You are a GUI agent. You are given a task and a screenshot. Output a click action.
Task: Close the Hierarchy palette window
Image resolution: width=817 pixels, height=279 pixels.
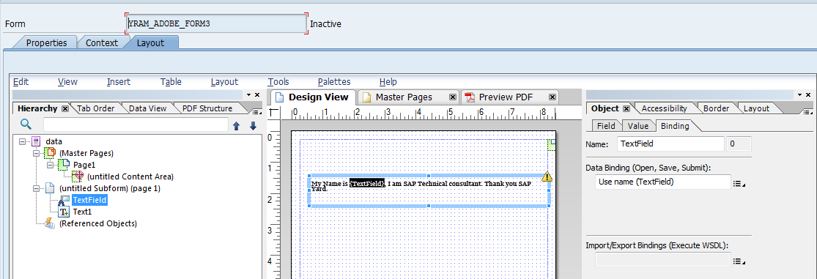tap(257, 94)
